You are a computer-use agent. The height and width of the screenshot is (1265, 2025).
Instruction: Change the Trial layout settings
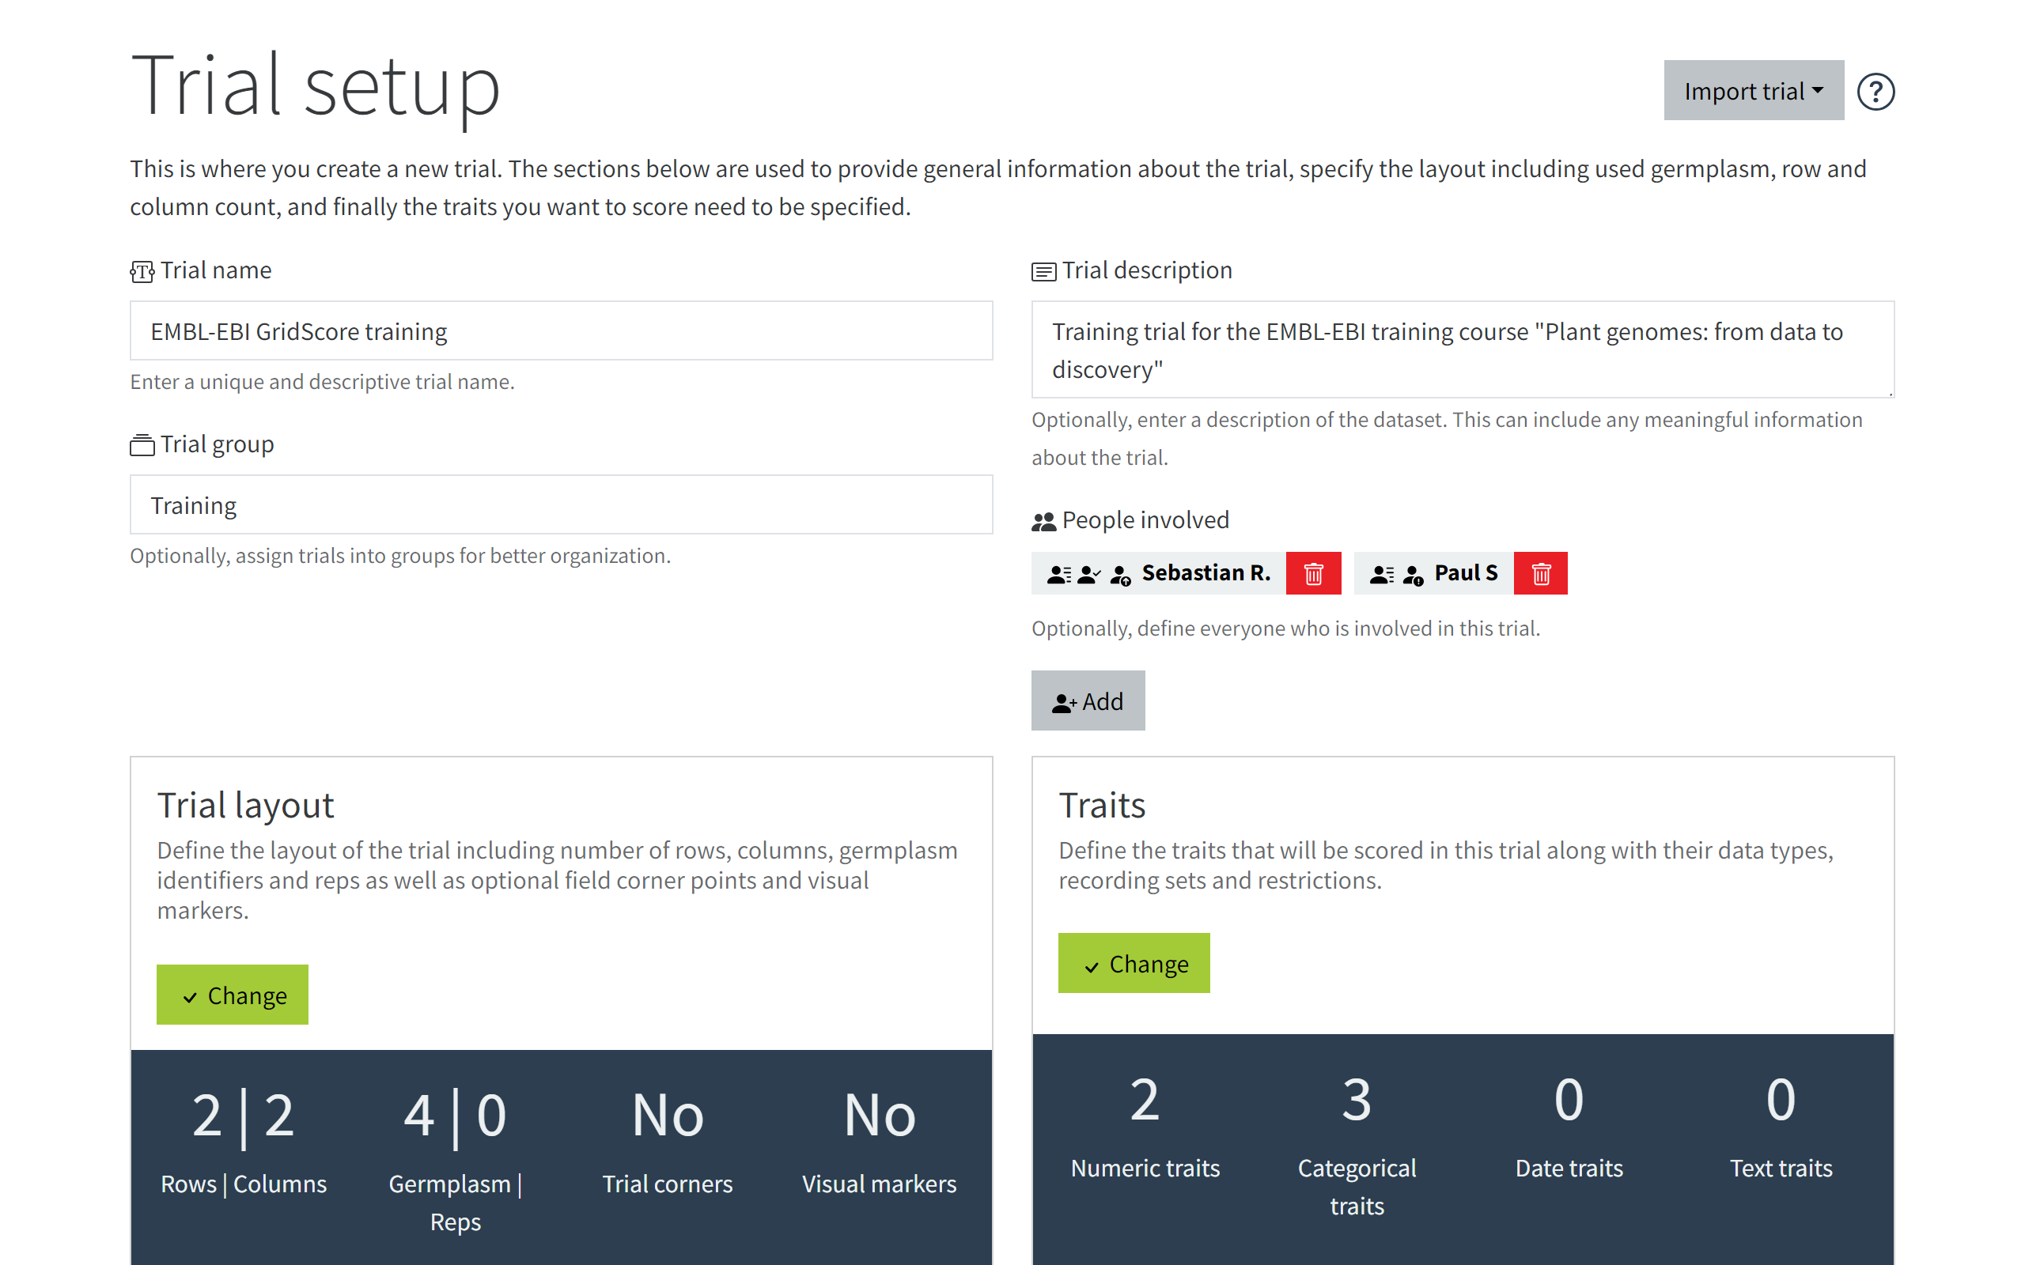click(x=232, y=995)
